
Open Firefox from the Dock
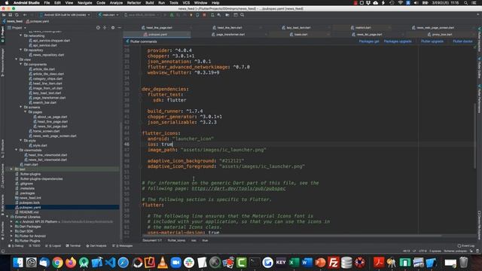pyautogui.click(x=71, y=263)
